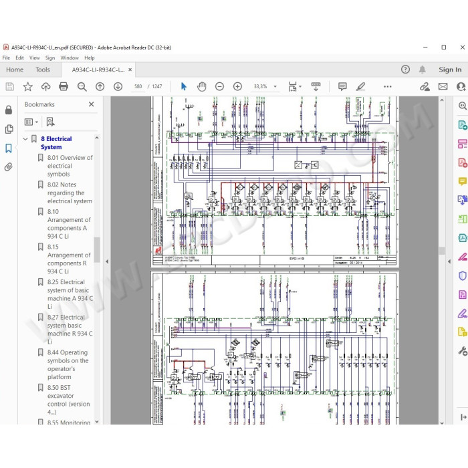
Task: Activate the Hand pan tool
Action: [x=202, y=86]
